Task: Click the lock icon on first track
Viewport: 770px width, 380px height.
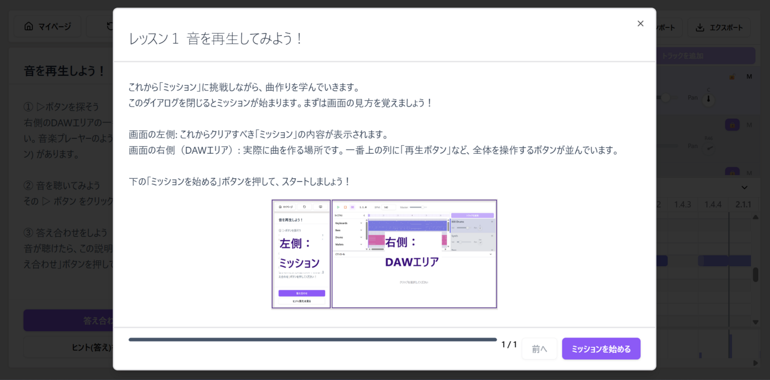Action: (x=731, y=76)
